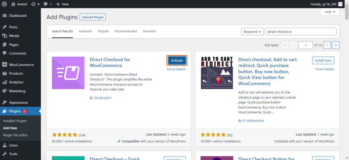Click the 10,000+ Active Installations text

(x=221, y=141)
